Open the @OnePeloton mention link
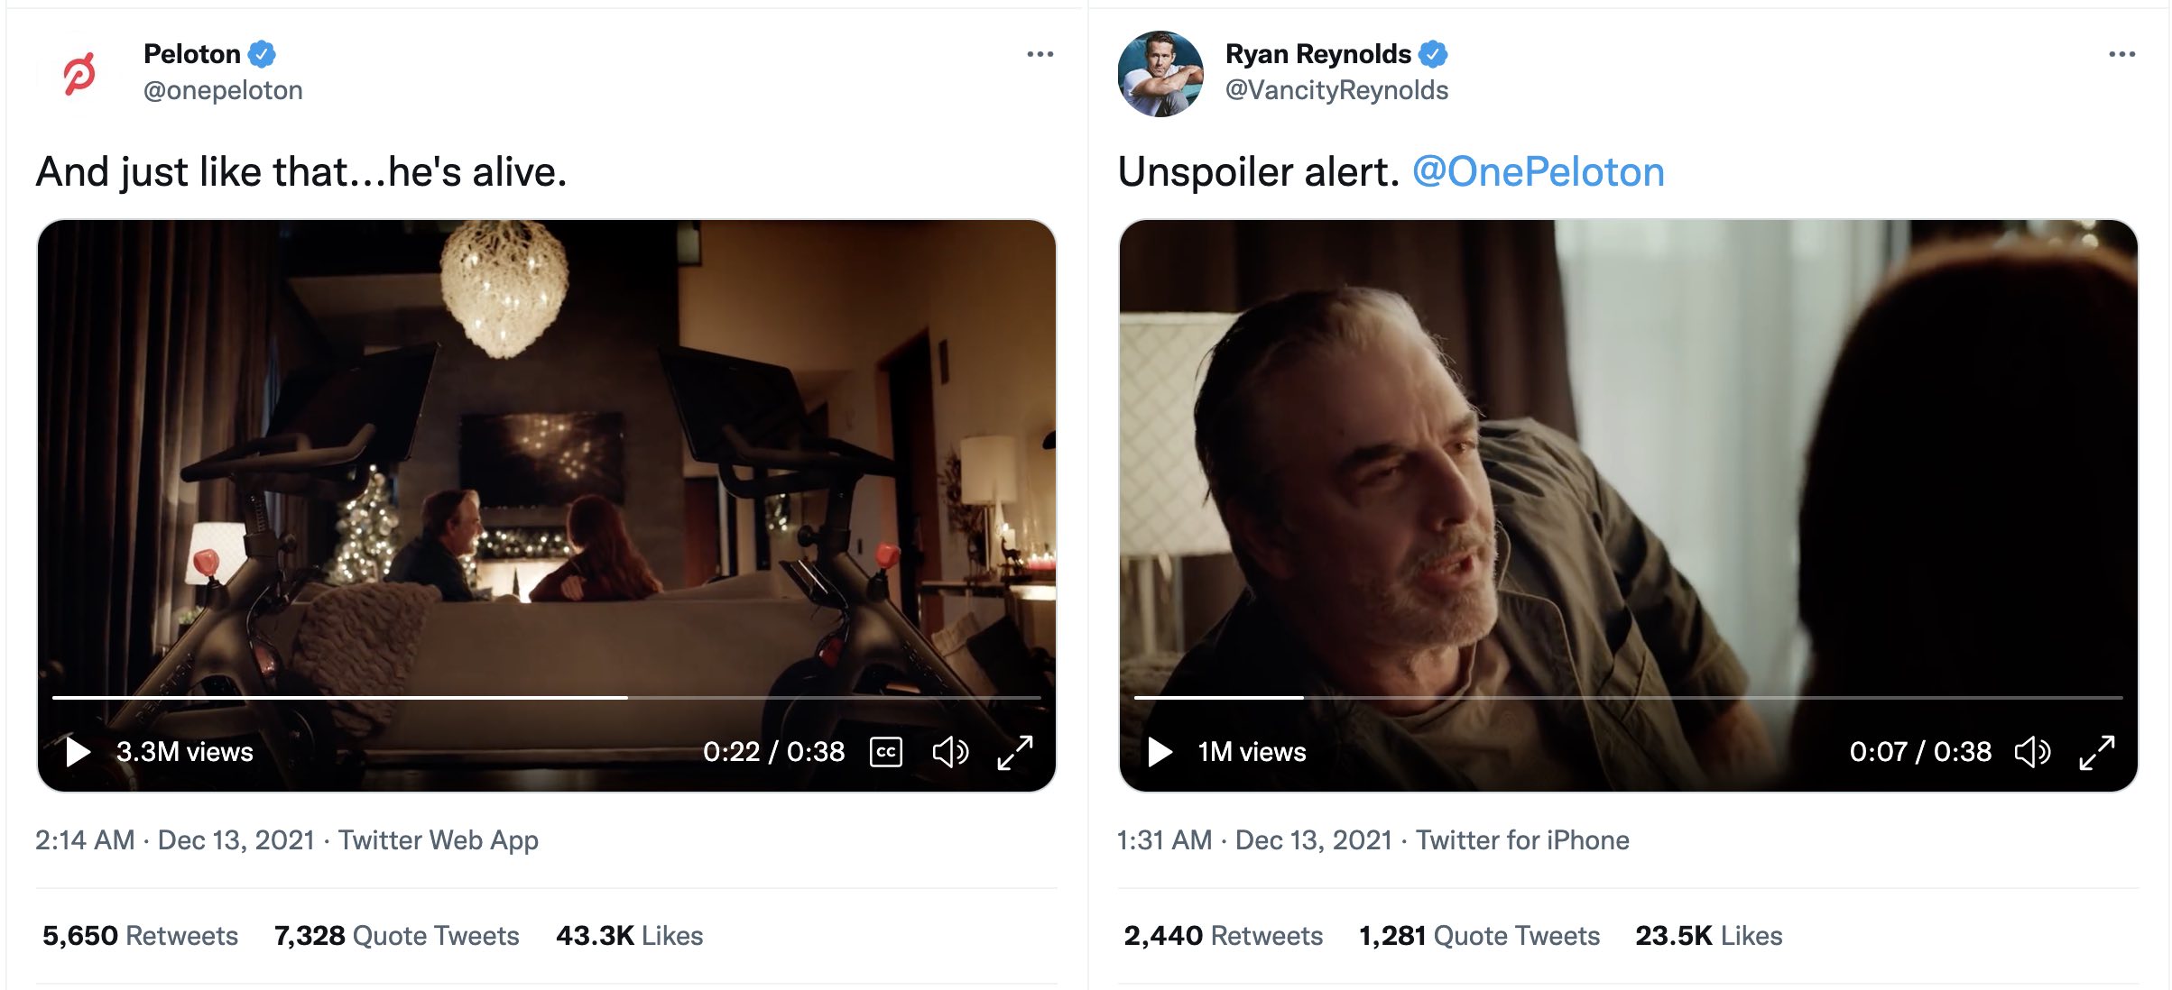The image size is (2172, 990). click(1538, 171)
